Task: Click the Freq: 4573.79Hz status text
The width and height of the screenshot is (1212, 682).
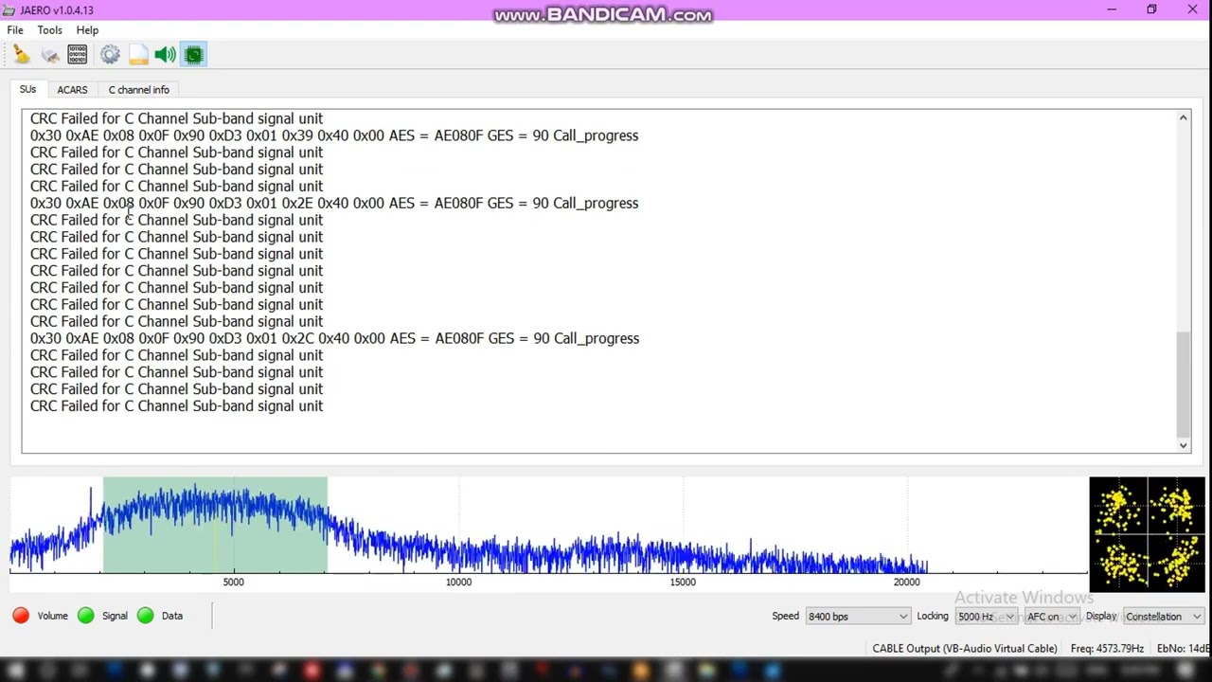Action: pyautogui.click(x=1107, y=649)
